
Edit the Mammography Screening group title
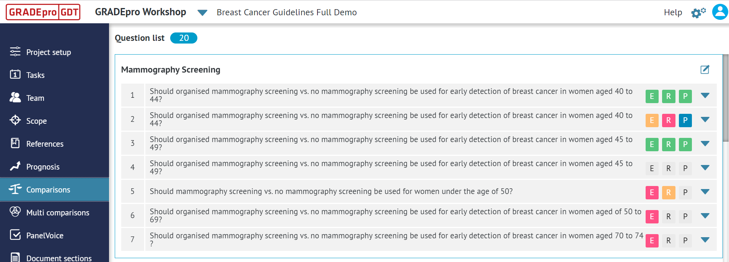pos(705,70)
